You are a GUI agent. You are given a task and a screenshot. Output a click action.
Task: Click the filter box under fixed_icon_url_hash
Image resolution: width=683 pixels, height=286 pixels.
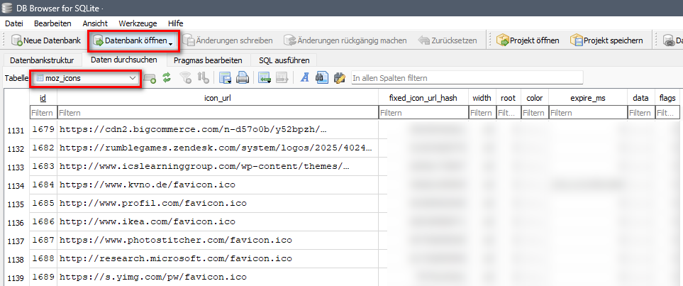[x=423, y=112]
